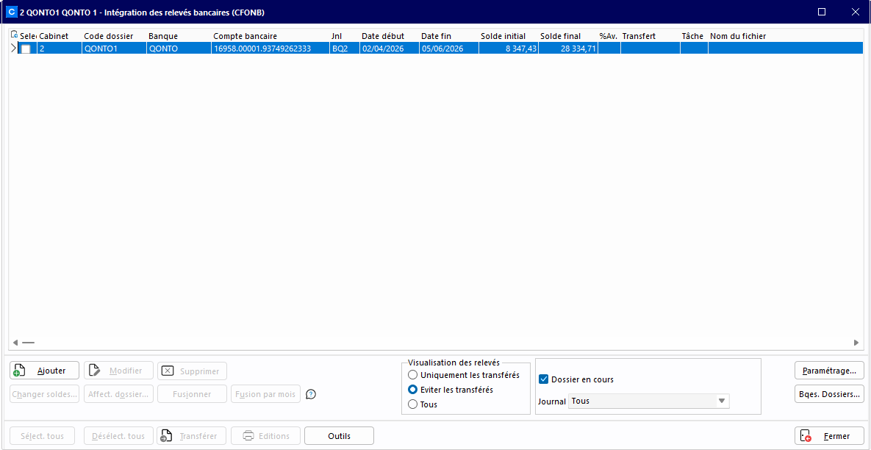Select the Uniquement les transférés option
Screen dimensions: 871x450
[x=464, y=375]
